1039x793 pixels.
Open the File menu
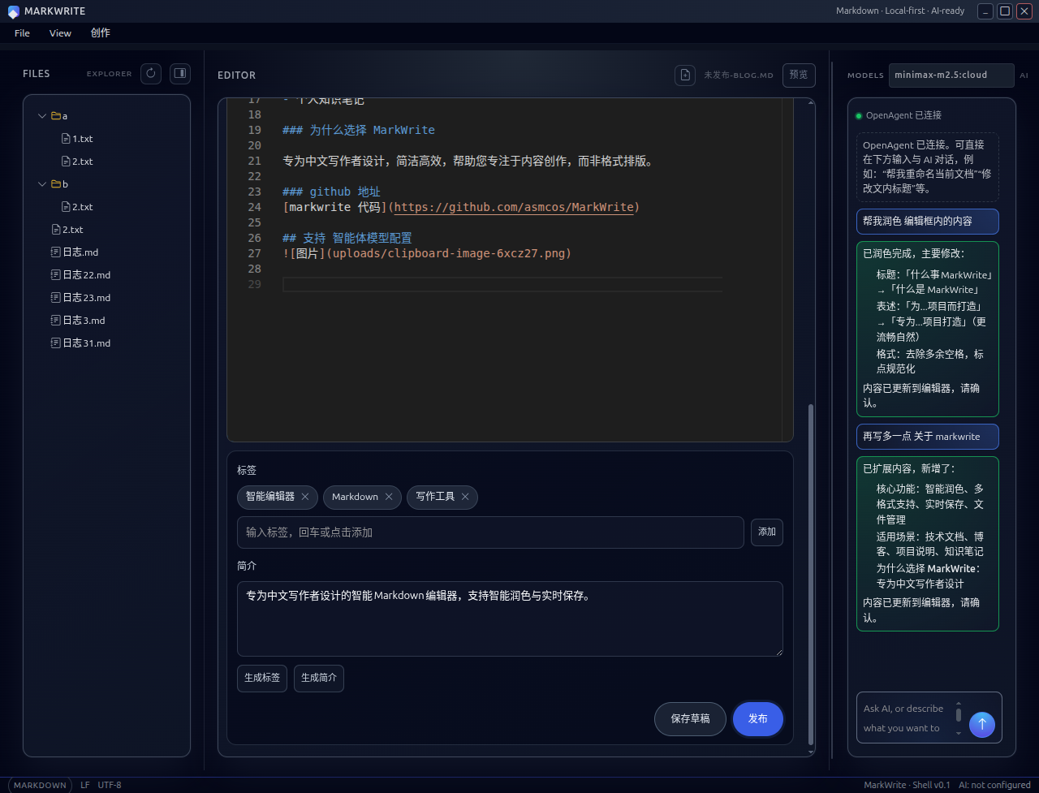coord(22,33)
